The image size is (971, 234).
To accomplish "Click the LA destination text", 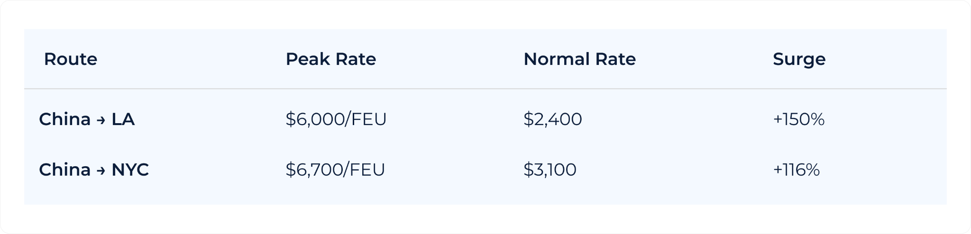I will (123, 119).
